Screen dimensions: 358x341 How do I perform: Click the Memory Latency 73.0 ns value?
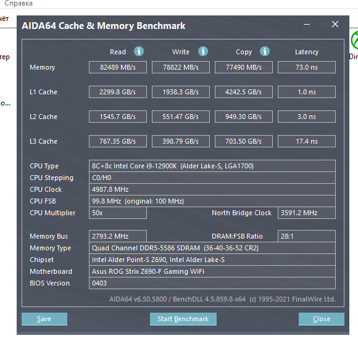tap(307, 67)
